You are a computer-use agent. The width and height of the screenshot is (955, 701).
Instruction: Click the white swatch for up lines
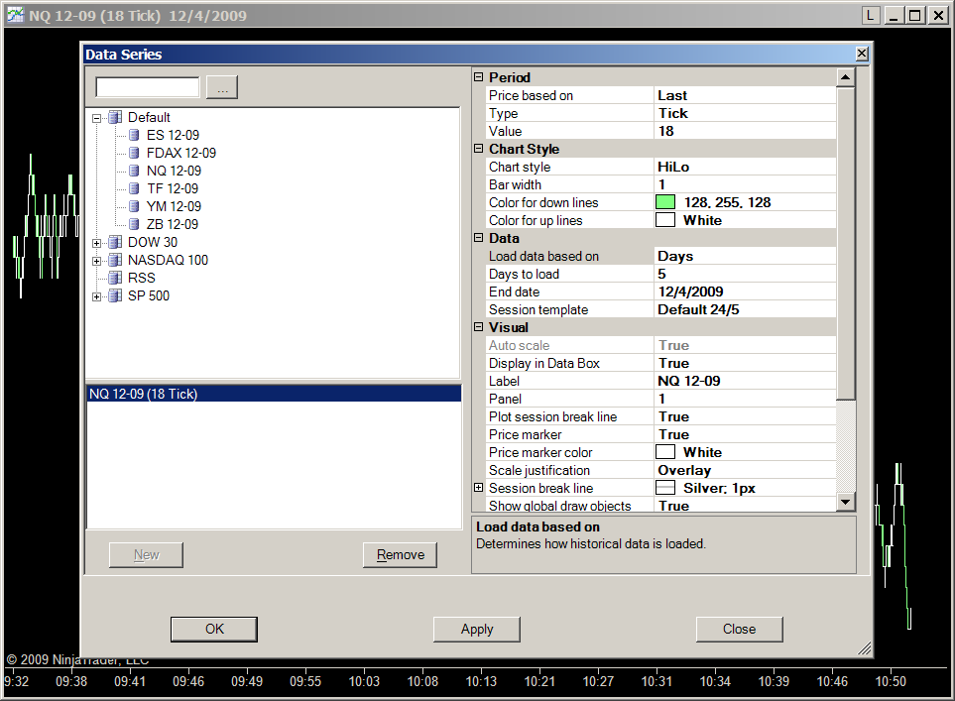665,220
